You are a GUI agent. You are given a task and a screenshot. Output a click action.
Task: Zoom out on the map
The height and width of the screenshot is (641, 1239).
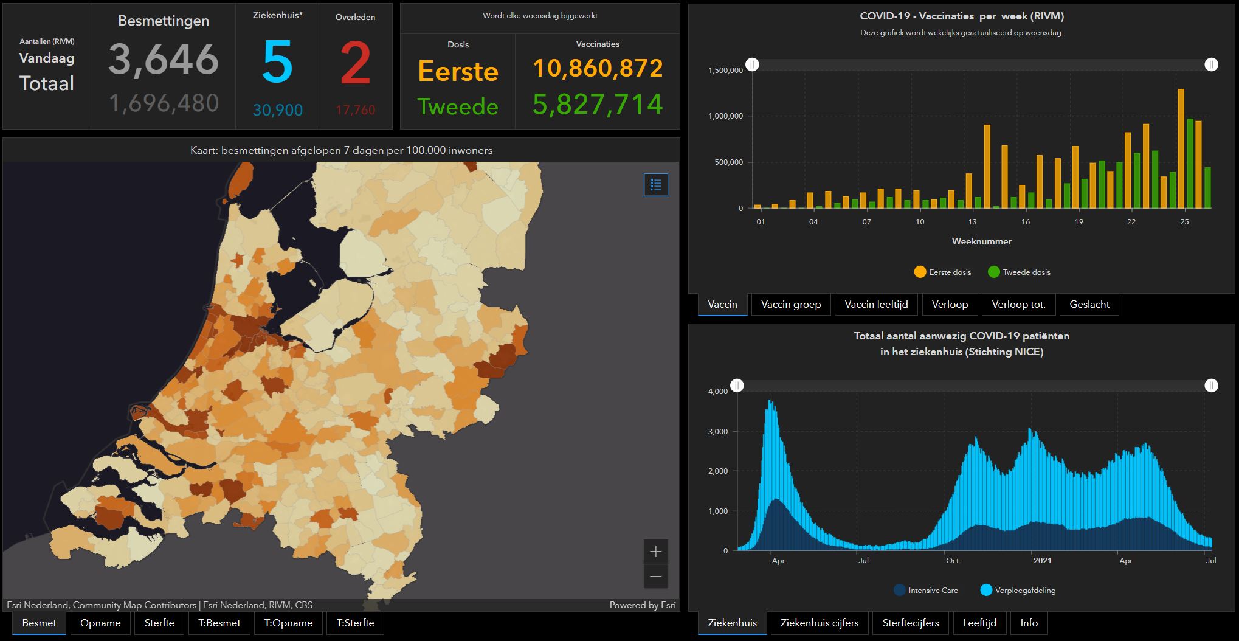point(655,577)
